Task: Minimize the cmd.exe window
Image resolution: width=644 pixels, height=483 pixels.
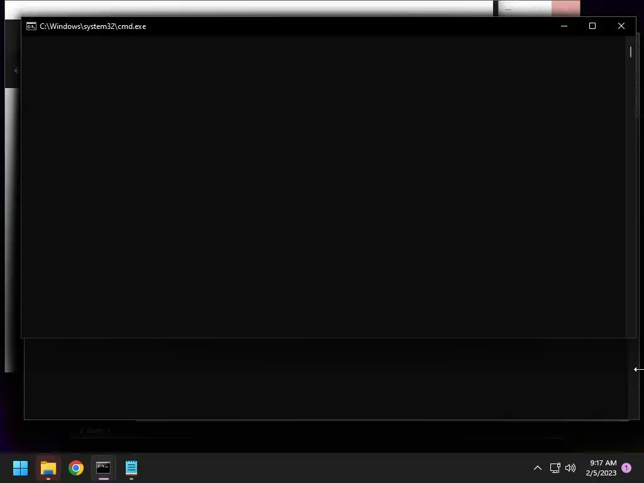Action: click(x=564, y=26)
